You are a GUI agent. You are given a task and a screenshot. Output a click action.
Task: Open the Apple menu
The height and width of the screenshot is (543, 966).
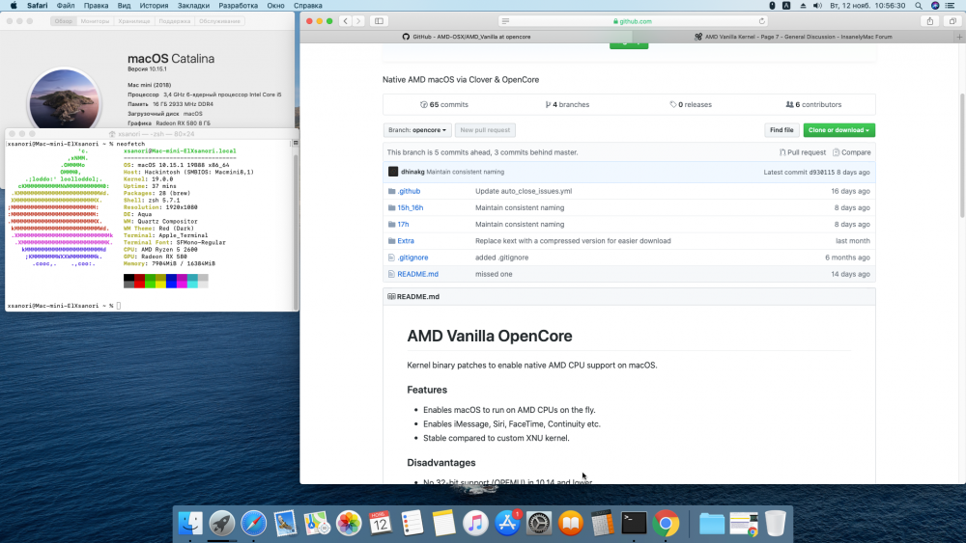tap(14, 6)
